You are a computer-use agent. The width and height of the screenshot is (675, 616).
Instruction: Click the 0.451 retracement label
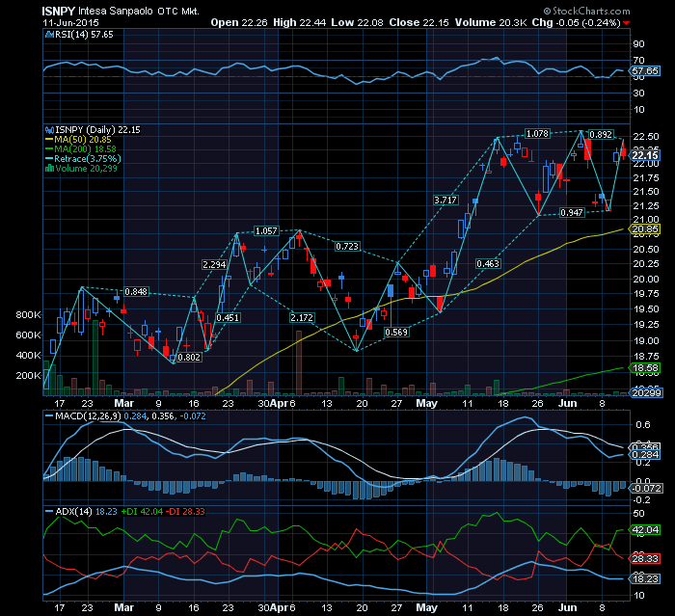tap(228, 318)
